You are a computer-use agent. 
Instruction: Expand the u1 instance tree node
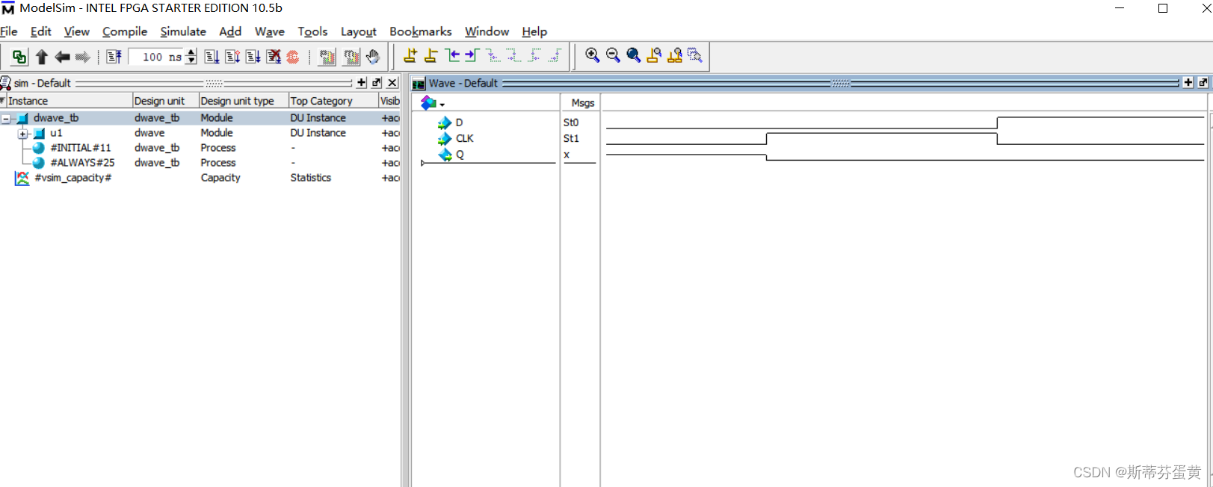tap(22, 134)
